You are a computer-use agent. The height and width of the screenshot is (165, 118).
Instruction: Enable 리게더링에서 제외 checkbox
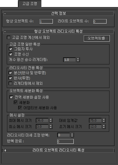(10, 83)
